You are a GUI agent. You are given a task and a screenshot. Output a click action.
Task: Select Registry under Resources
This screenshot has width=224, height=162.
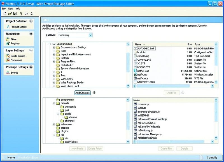pyautogui.click(x=15, y=44)
